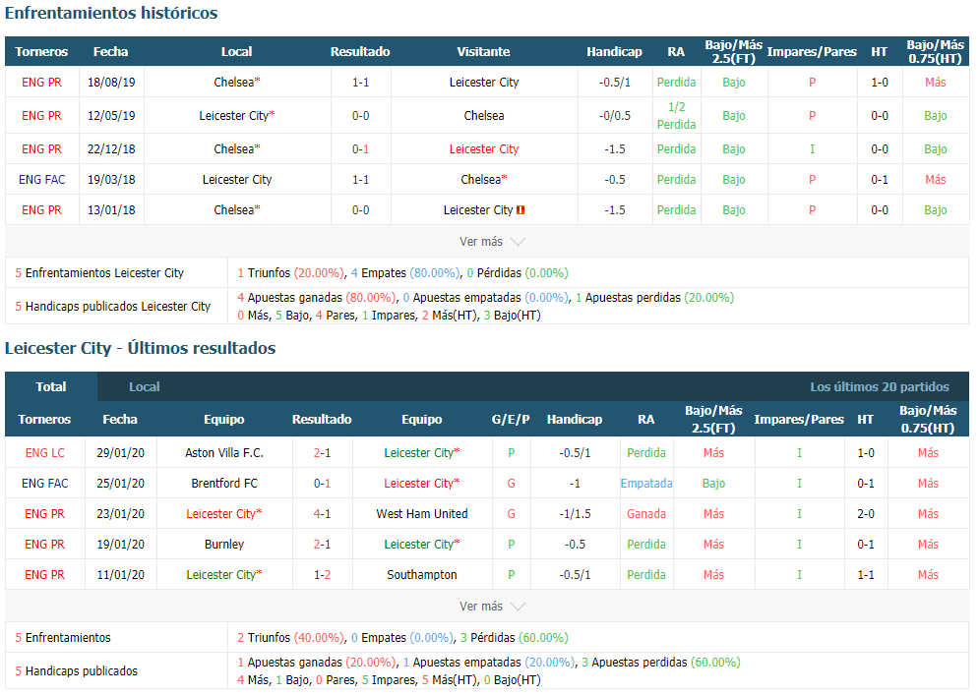
Task: Click 'I' odd marker on 22/12/18 row
Action: [812, 149]
